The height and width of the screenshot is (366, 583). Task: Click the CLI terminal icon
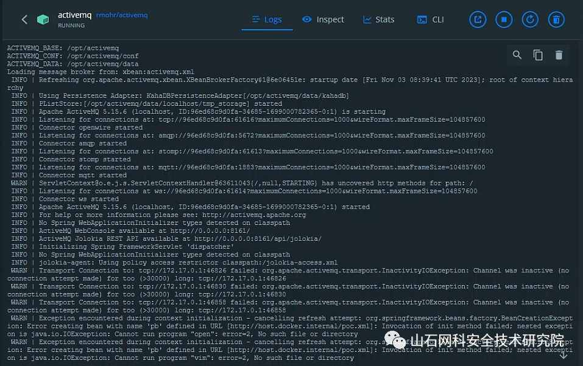[422, 19]
